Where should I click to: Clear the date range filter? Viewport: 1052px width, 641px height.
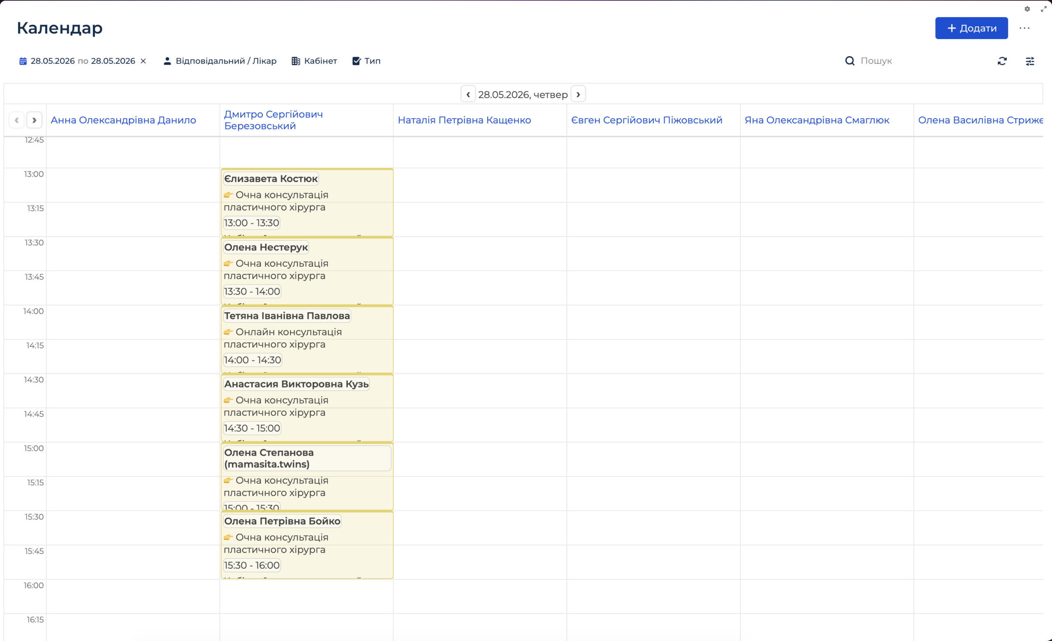pos(143,61)
